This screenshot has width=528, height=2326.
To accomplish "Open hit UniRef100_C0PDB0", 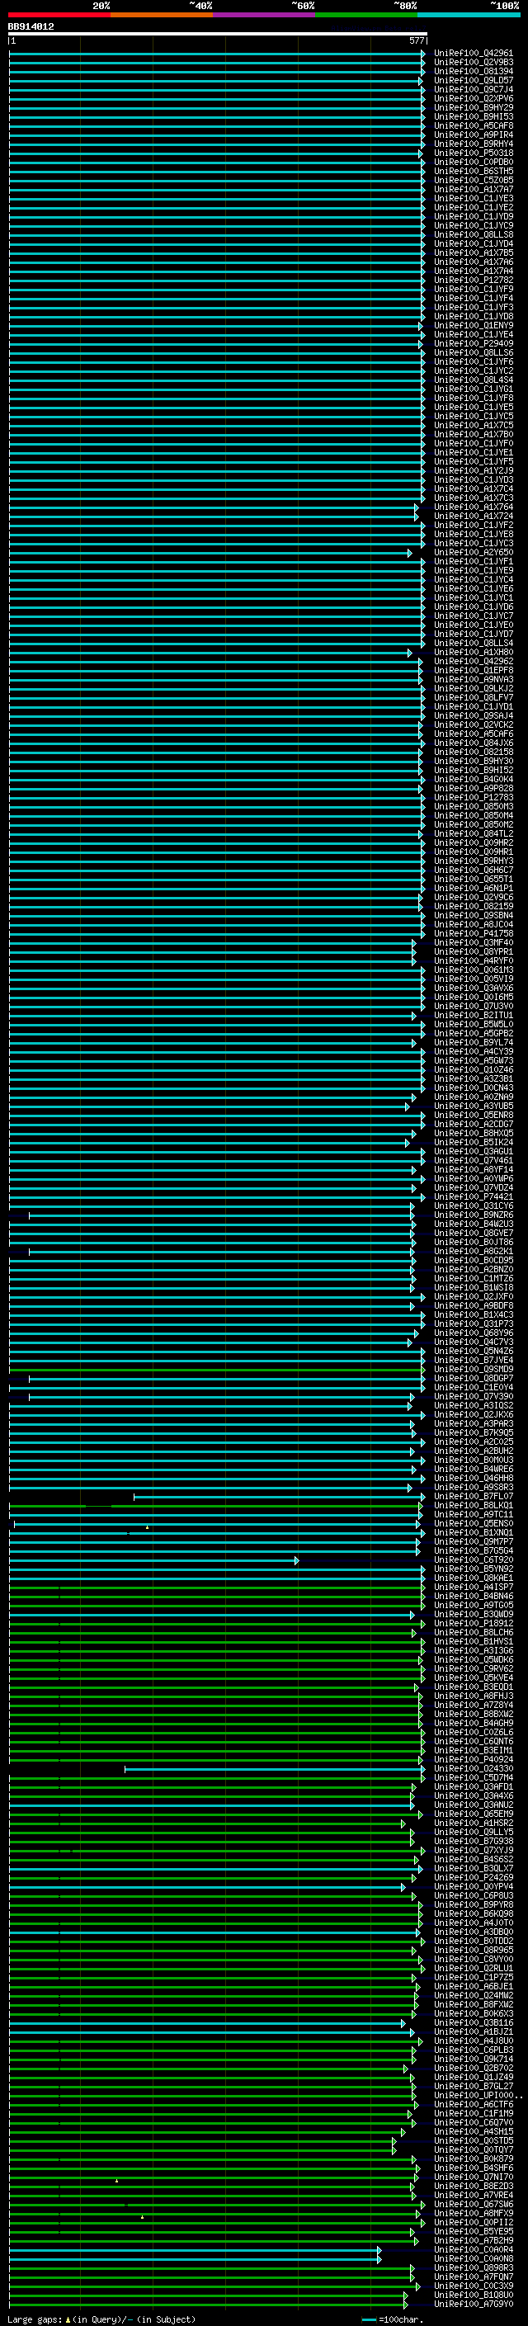I will pos(473,163).
